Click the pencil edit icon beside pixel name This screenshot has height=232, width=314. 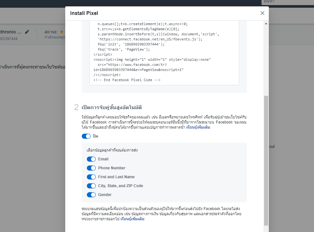point(27,32)
